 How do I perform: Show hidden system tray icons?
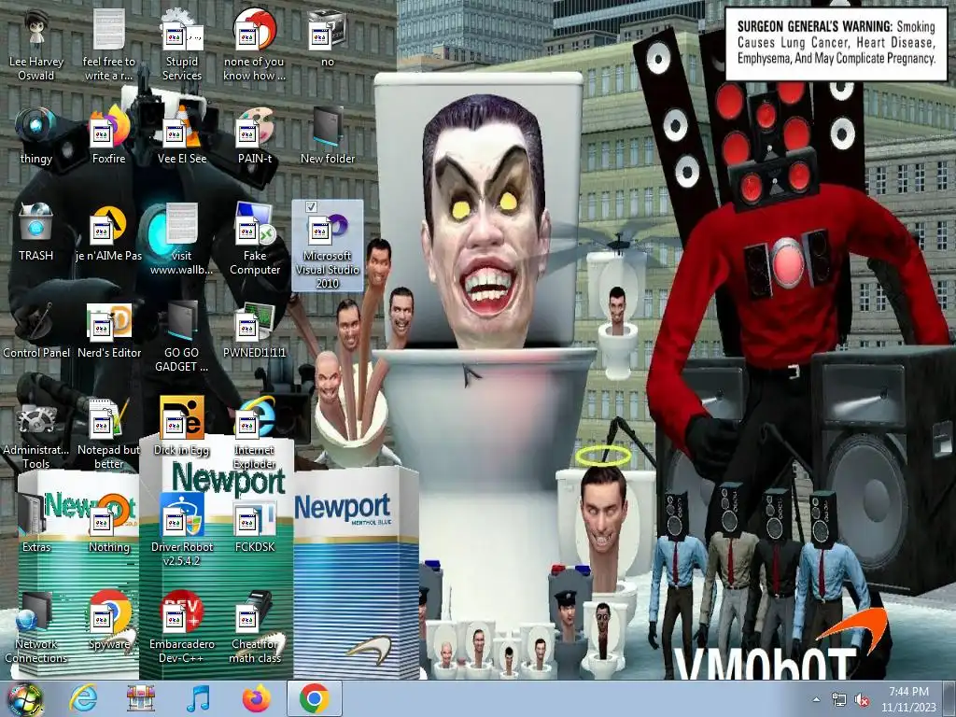pyautogui.click(x=816, y=699)
